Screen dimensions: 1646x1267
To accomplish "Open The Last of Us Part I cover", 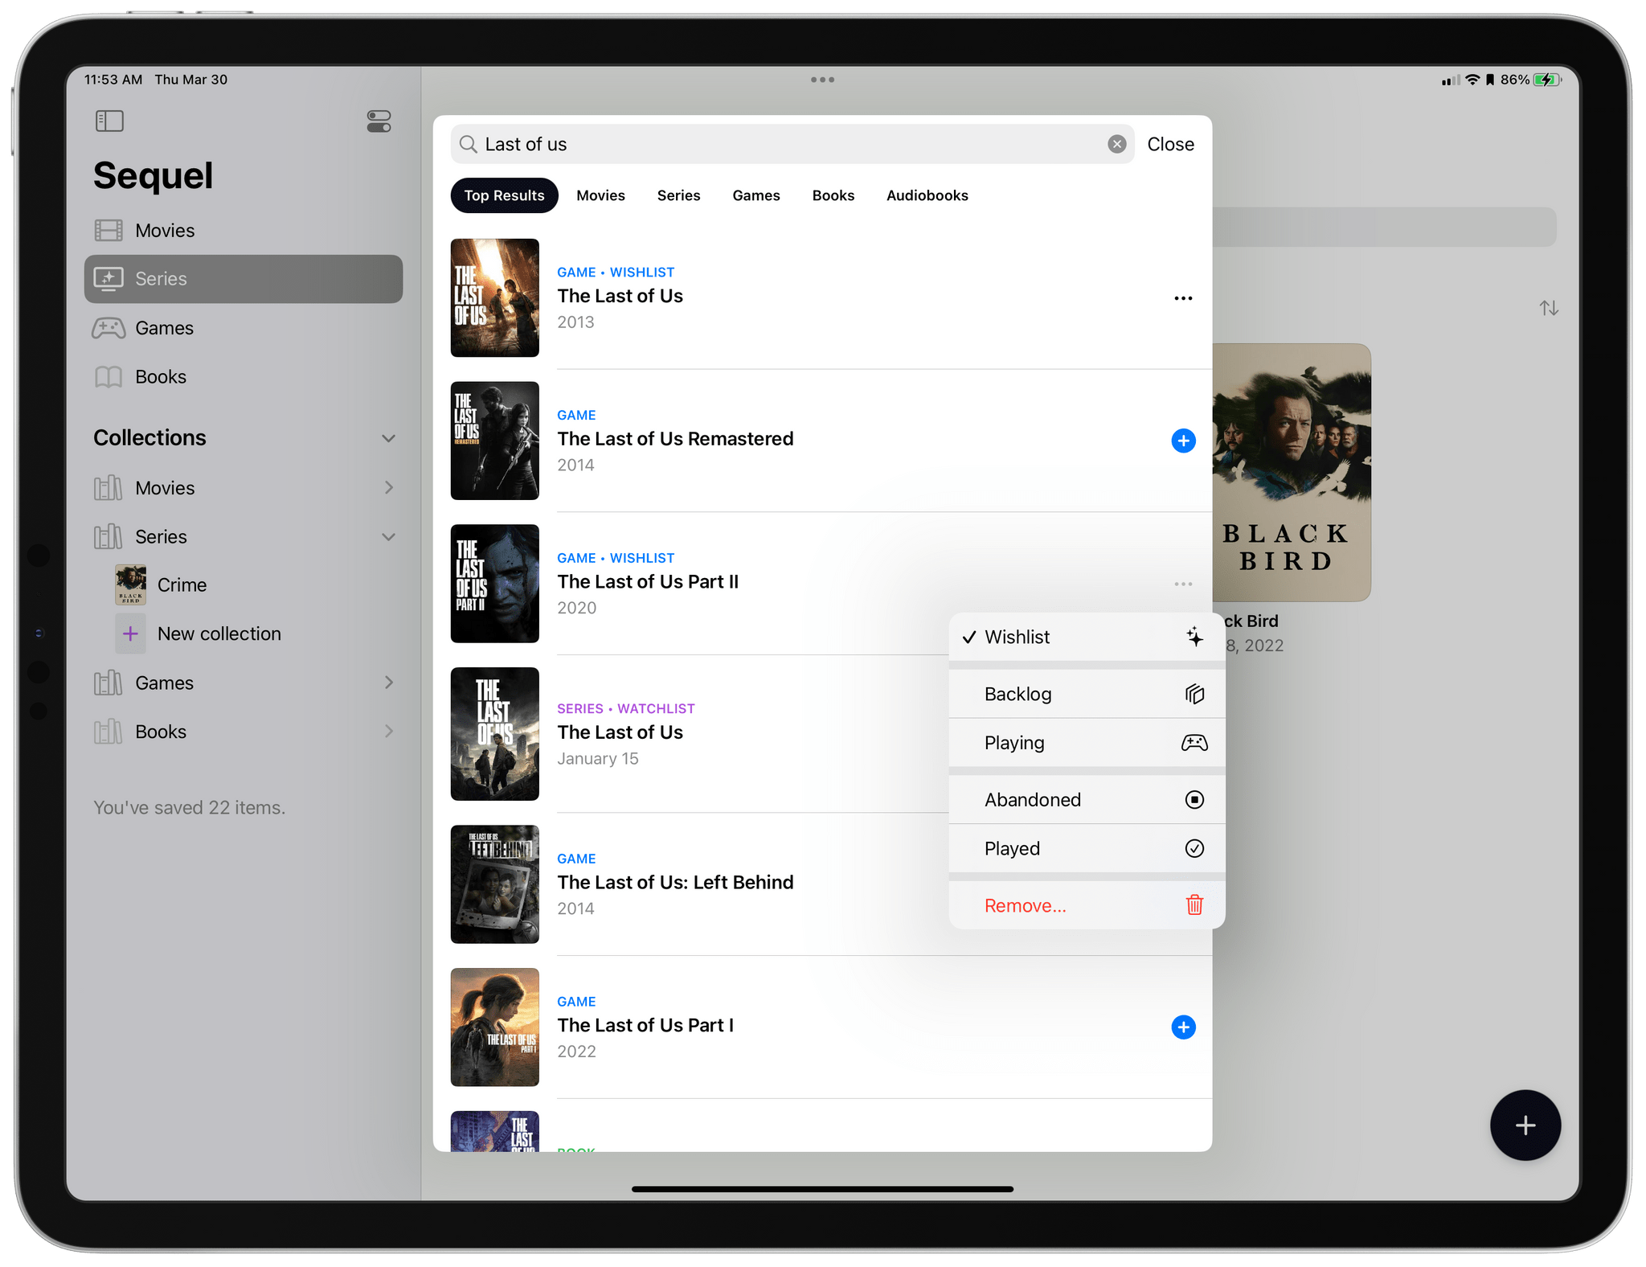I will pyautogui.click(x=494, y=1027).
